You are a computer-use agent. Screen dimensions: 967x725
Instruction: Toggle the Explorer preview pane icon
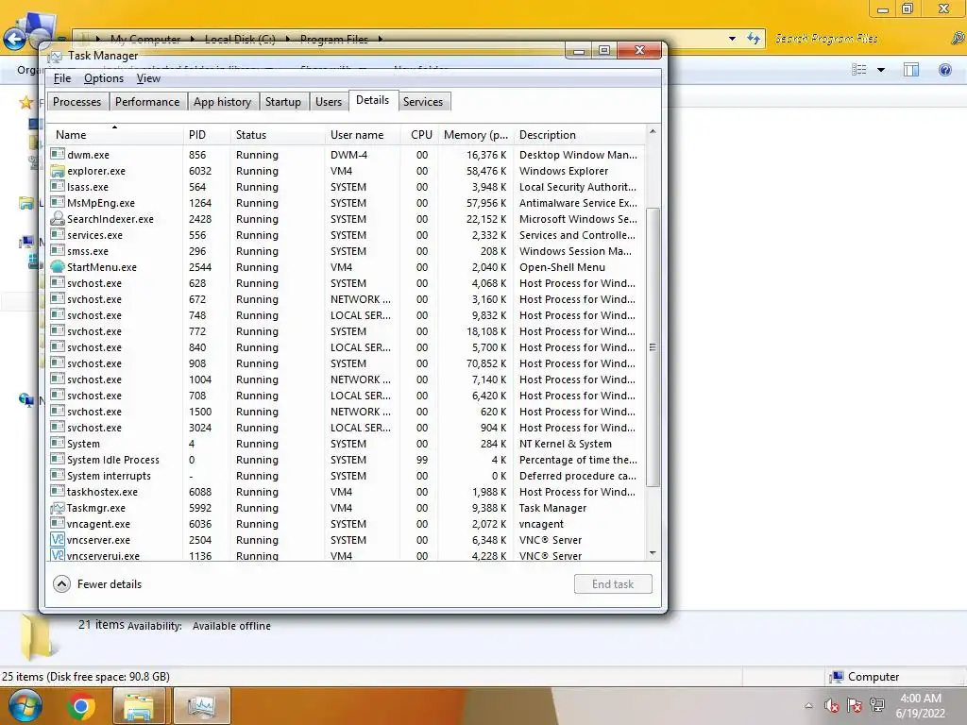911,70
